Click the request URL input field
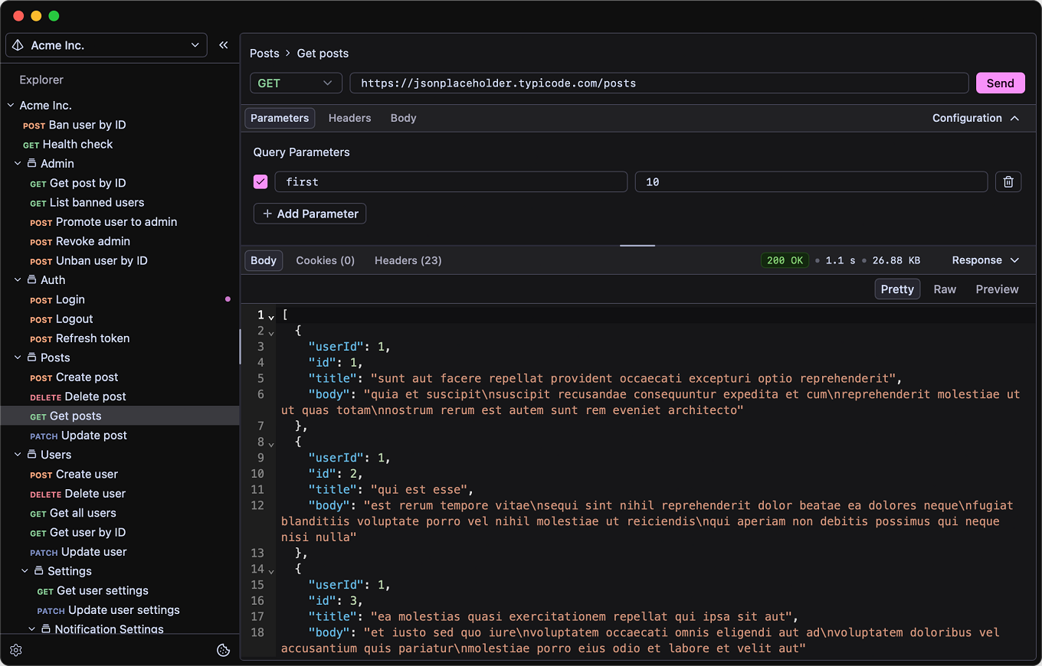Image resolution: width=1042 pixels, height=666 pixels. [659, 83]
